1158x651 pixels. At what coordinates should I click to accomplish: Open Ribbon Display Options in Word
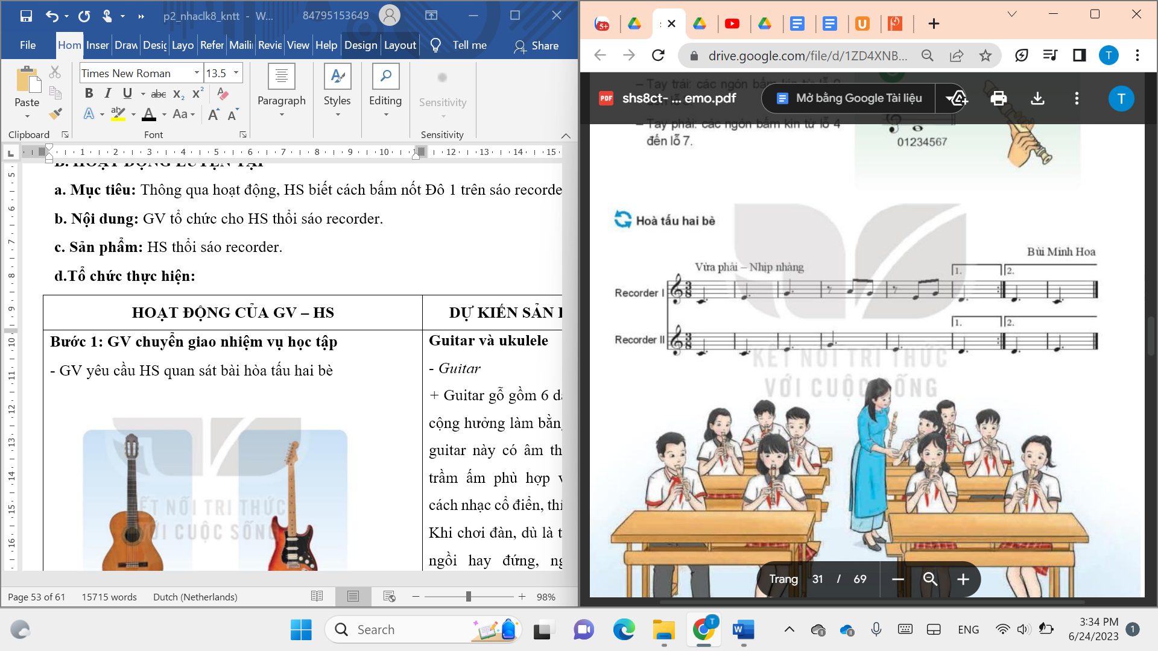coord(431,16)
